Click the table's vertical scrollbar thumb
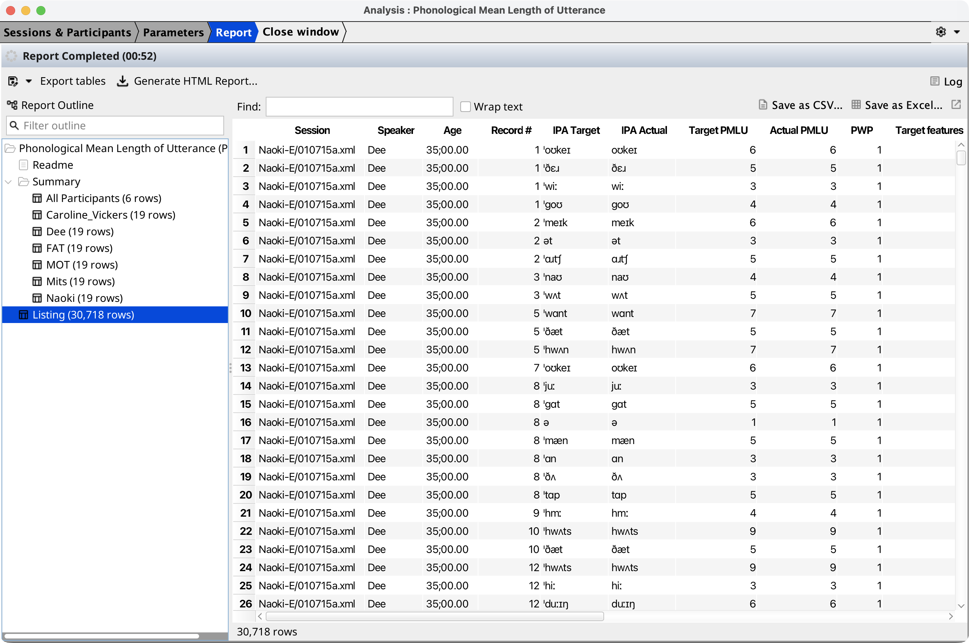 click(960, 158)
